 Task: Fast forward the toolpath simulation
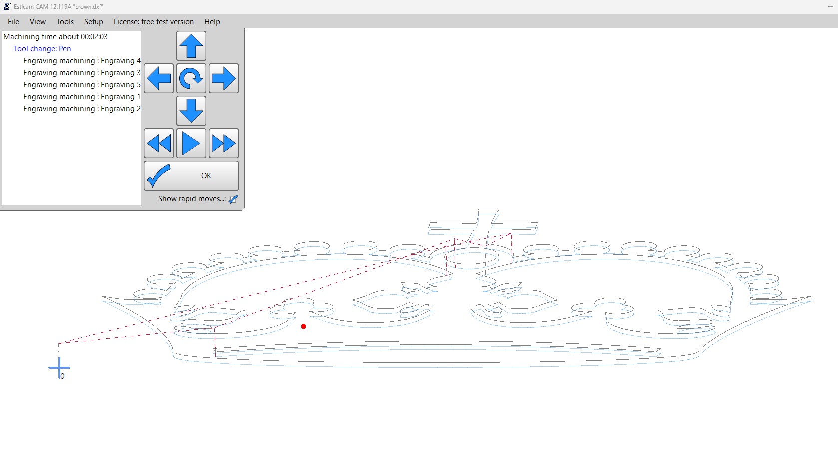(224, 143)
